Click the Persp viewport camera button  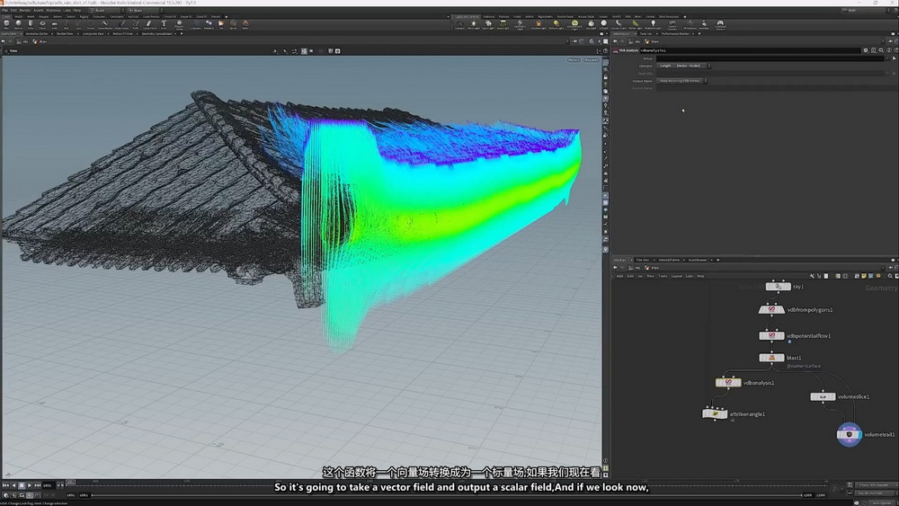(x=574, y=60)
